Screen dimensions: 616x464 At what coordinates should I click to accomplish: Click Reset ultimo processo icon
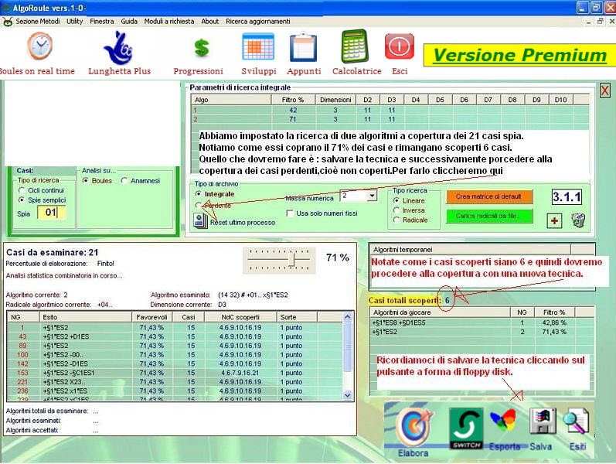click(200, 220)
